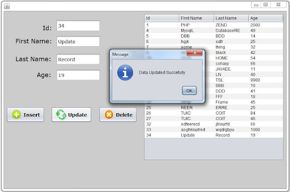Select the ERRE cell
Screen dimensions: 290x192
231,108
